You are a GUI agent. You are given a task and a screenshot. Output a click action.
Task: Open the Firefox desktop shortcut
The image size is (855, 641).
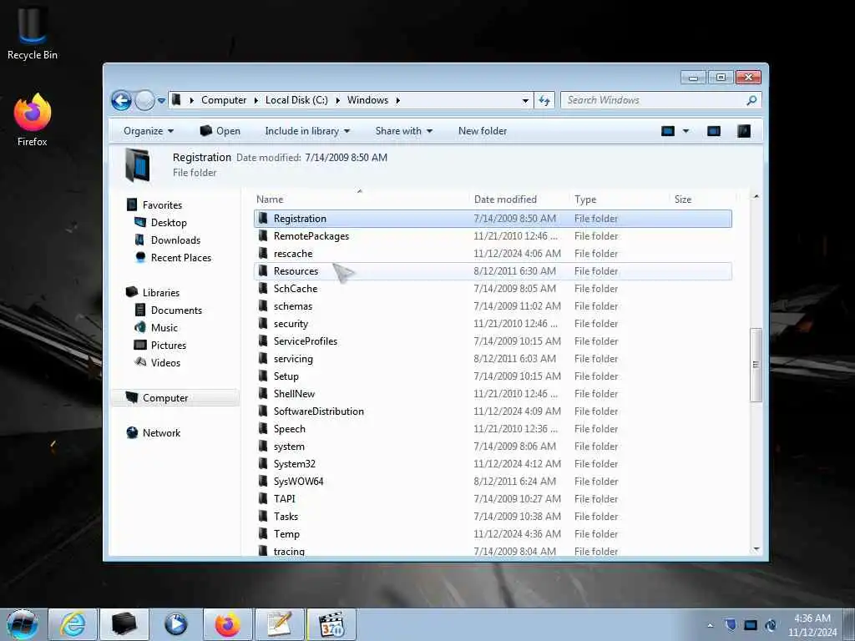pos(33,120)
